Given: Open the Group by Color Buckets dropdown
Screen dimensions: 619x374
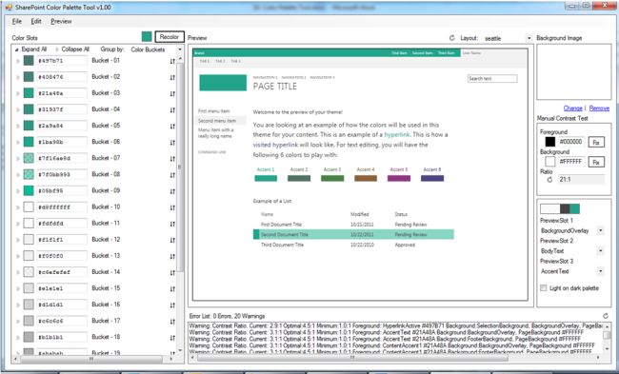Looking at the screenshot, I should tap(180, 49).
